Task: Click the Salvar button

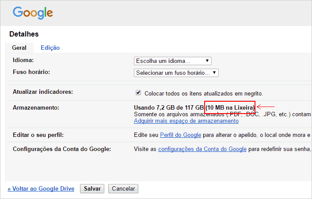Action: 92,188
